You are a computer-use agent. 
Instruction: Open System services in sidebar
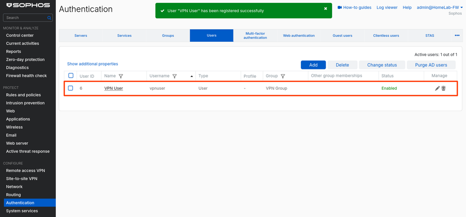click(22, 211)
